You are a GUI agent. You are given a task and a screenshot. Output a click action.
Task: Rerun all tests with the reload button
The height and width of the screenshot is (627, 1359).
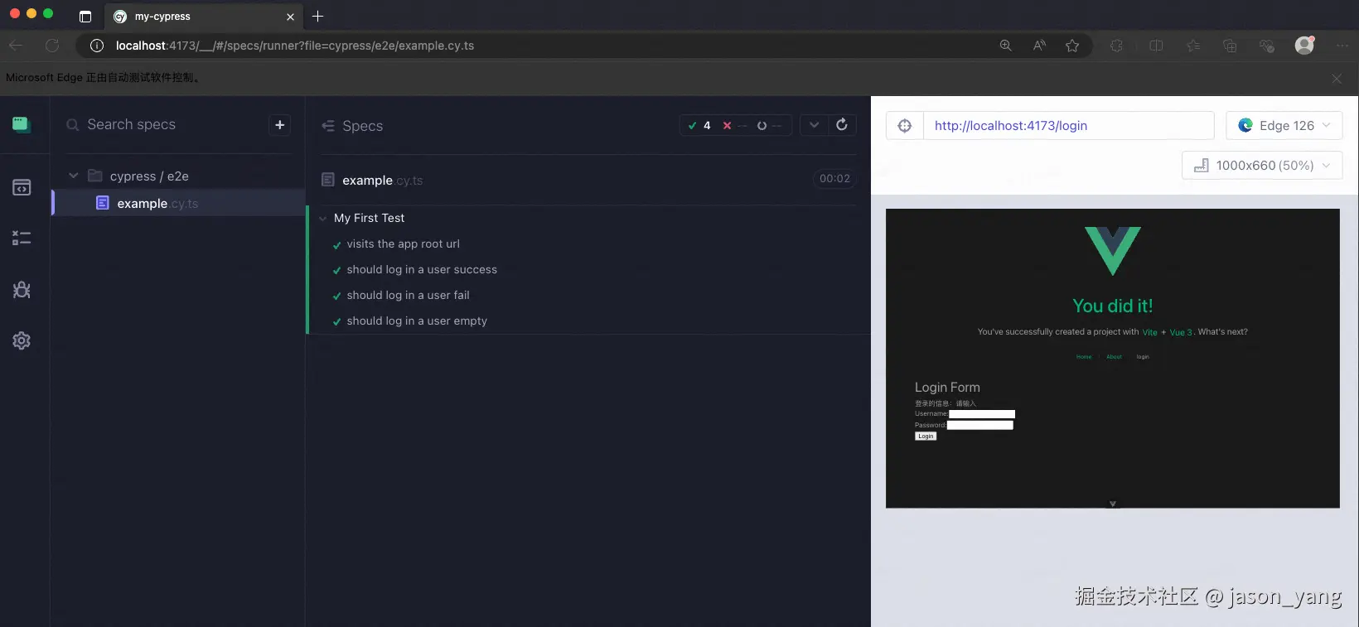(842, 125)
